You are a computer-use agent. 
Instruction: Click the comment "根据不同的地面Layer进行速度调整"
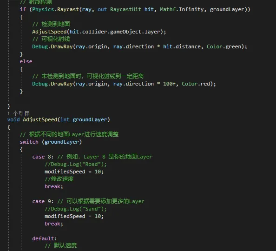pyautogui.click(x=74, y=134)
